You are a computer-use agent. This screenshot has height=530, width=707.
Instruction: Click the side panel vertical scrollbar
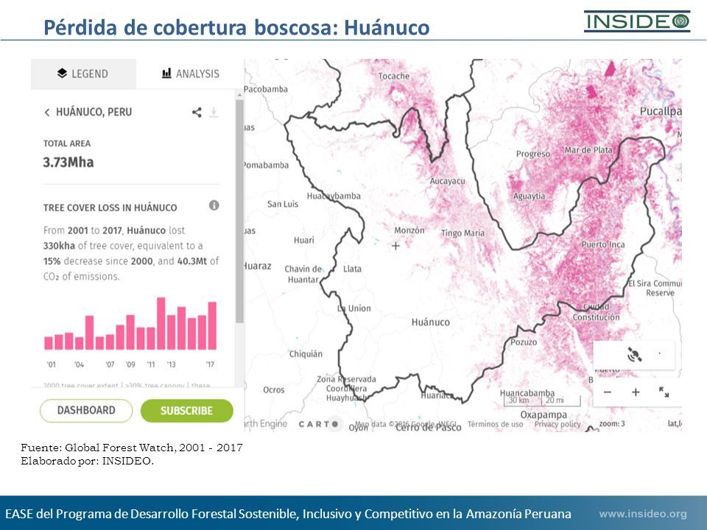tap(239, 211)
